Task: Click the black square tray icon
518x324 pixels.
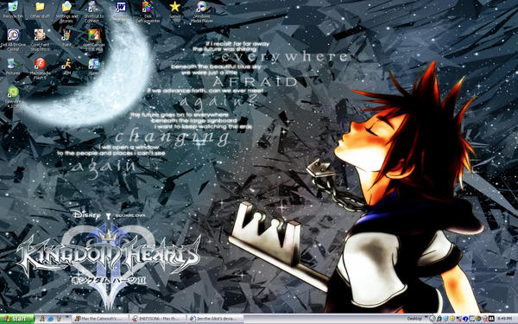Action: [x=491, y=319]
